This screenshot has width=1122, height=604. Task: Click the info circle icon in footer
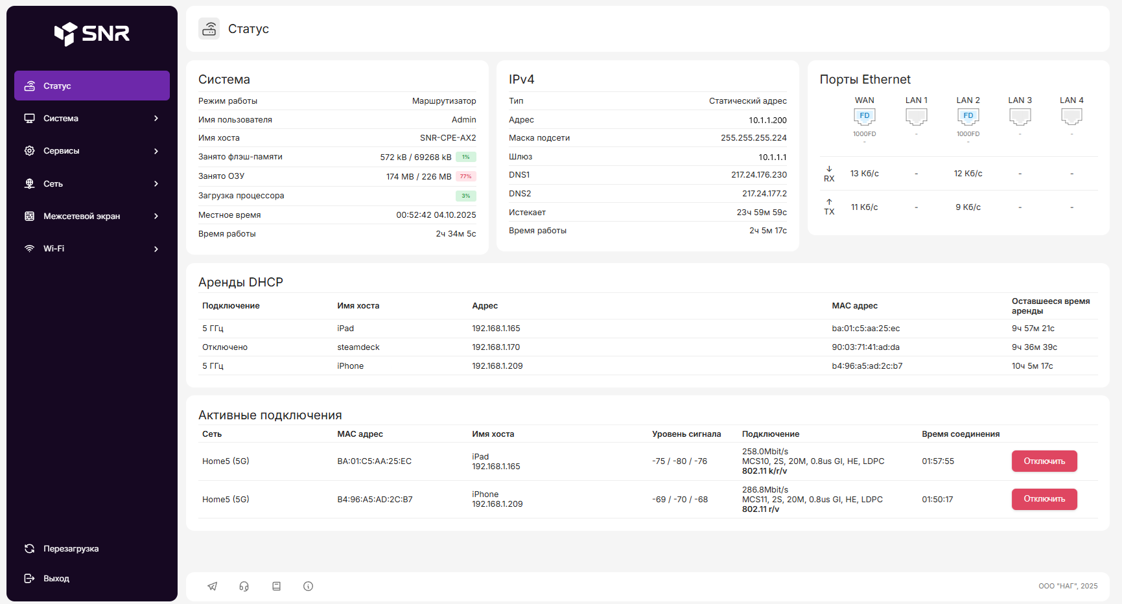coord(308,587)
